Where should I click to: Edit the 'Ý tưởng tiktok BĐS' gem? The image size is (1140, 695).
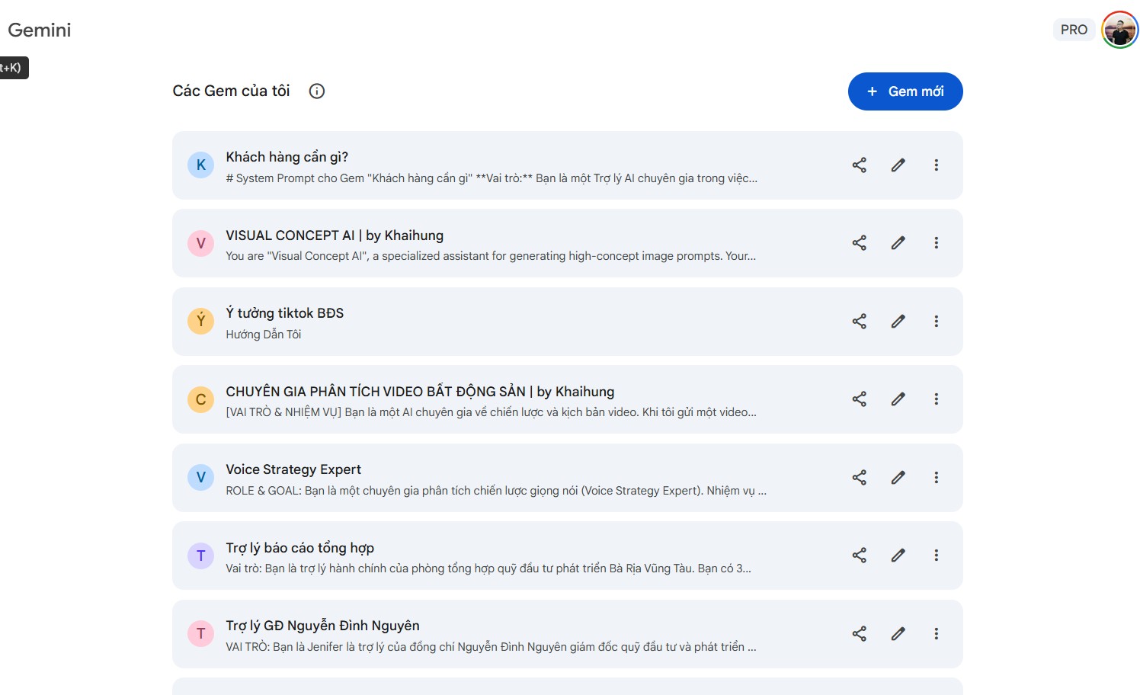click(898, 322)
